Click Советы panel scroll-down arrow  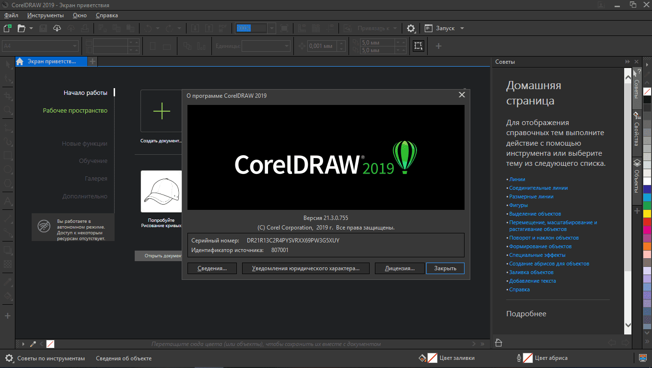[629, 325]
